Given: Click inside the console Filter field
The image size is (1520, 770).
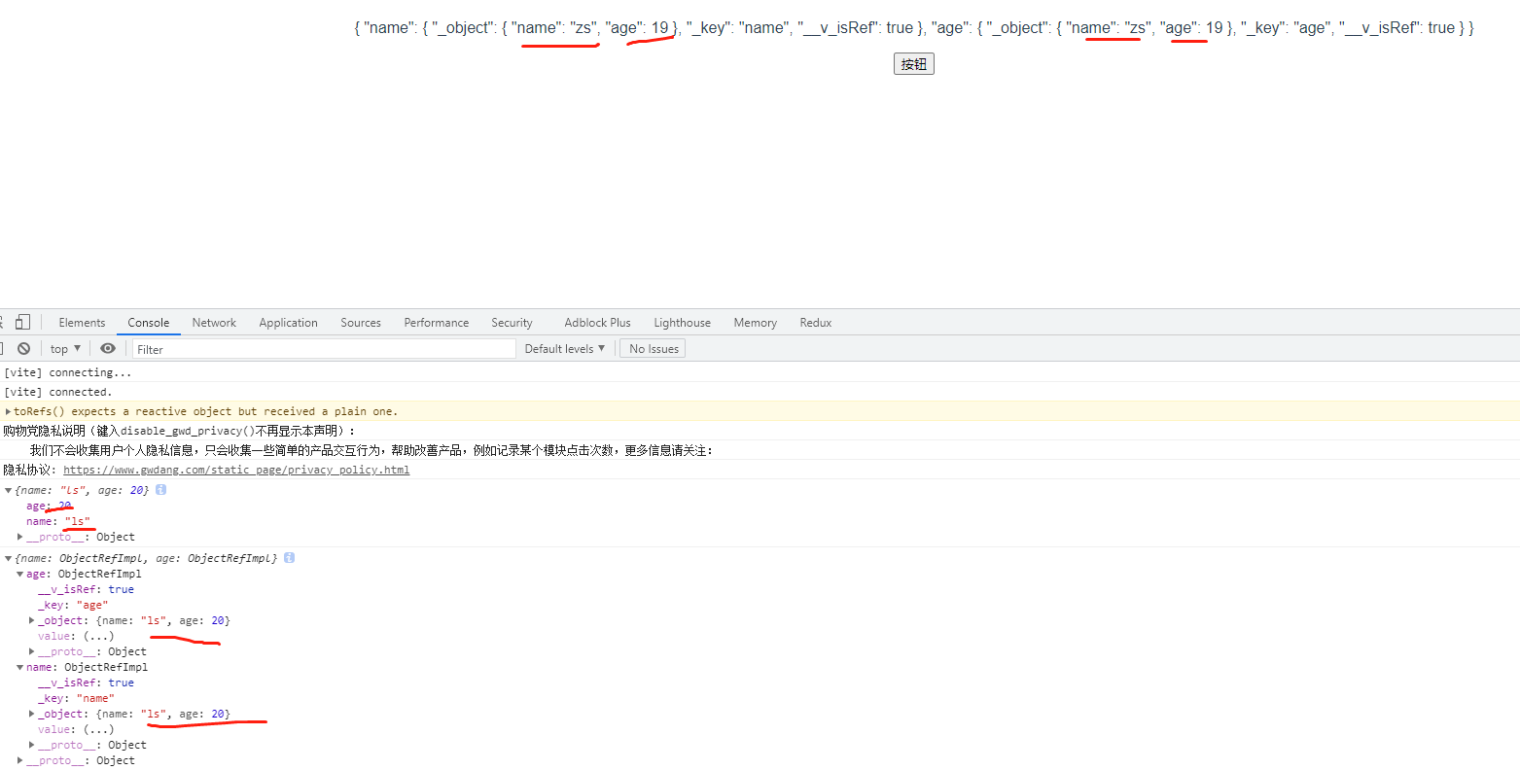Looking at the screenshot, I should pyautogui.click(x=321, y=348).
